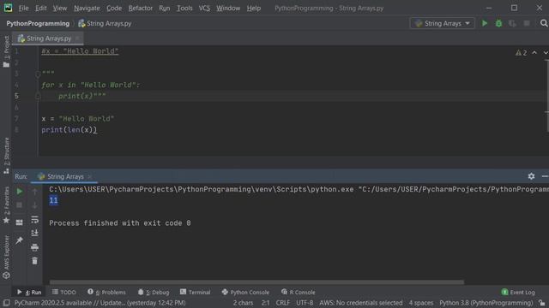Open the File menu
Image resolution: width=549 pixels, height=308 pixels.
(23, 8)
